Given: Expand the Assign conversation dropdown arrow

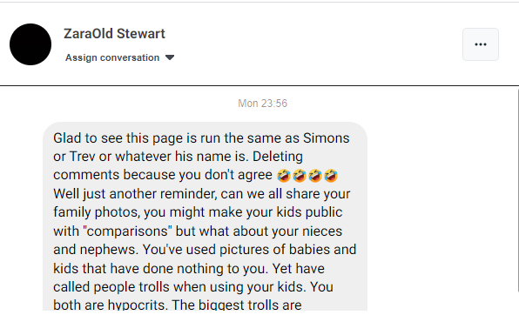Looking at the screenshot, I should click(x=170, y=57).
